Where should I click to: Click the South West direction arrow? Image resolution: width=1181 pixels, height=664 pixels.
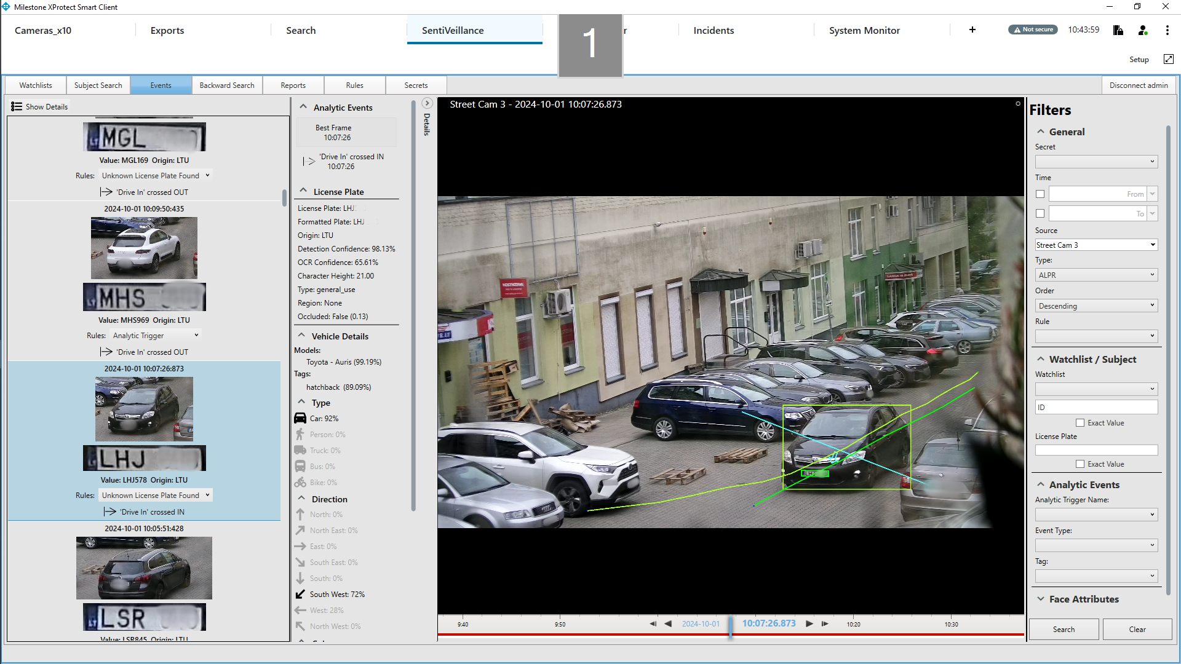click(300, 594)
